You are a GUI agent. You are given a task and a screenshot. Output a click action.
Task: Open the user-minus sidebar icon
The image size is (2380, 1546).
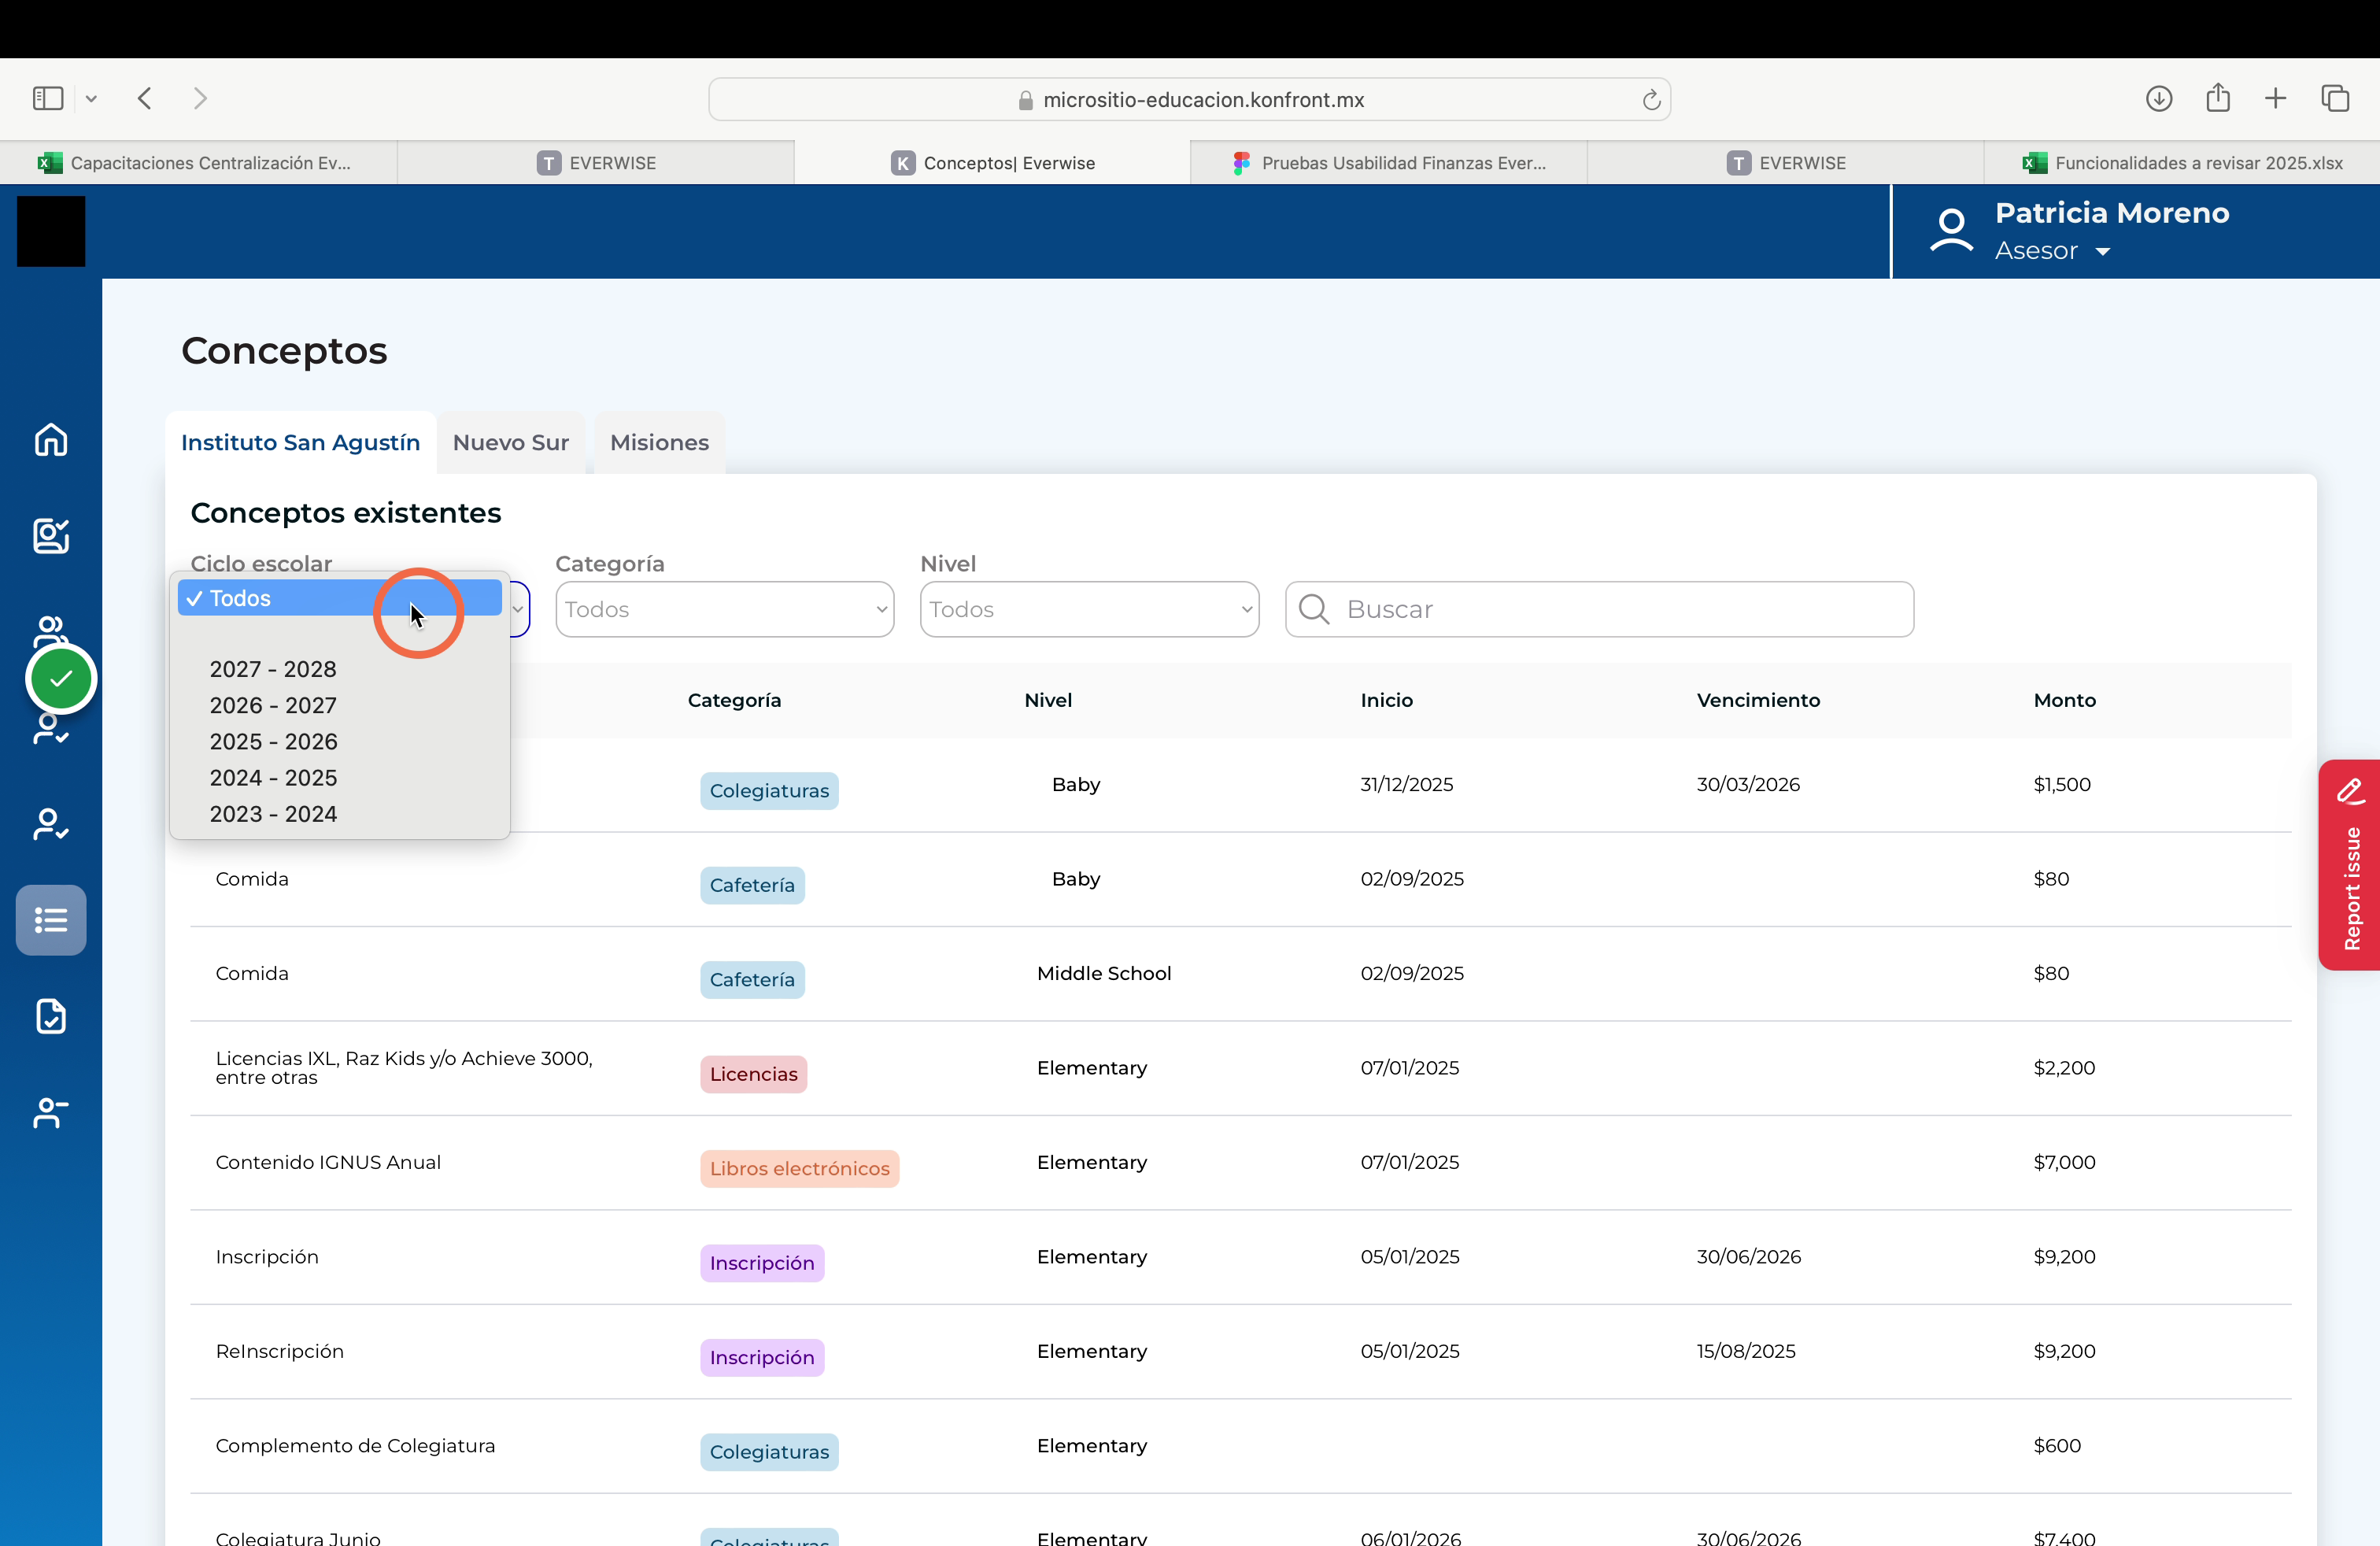coord(51,1112)
